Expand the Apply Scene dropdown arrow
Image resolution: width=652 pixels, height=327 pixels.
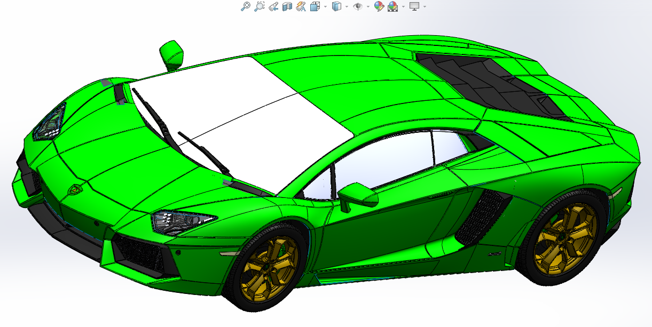[403, 7]
